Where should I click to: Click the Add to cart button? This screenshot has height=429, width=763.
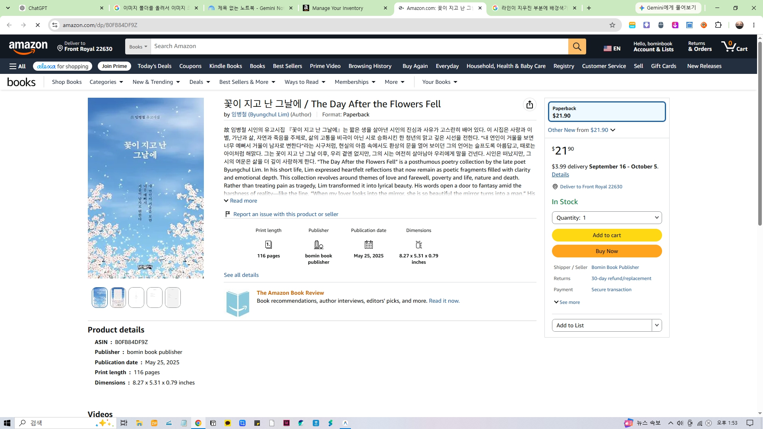point(606,235)
